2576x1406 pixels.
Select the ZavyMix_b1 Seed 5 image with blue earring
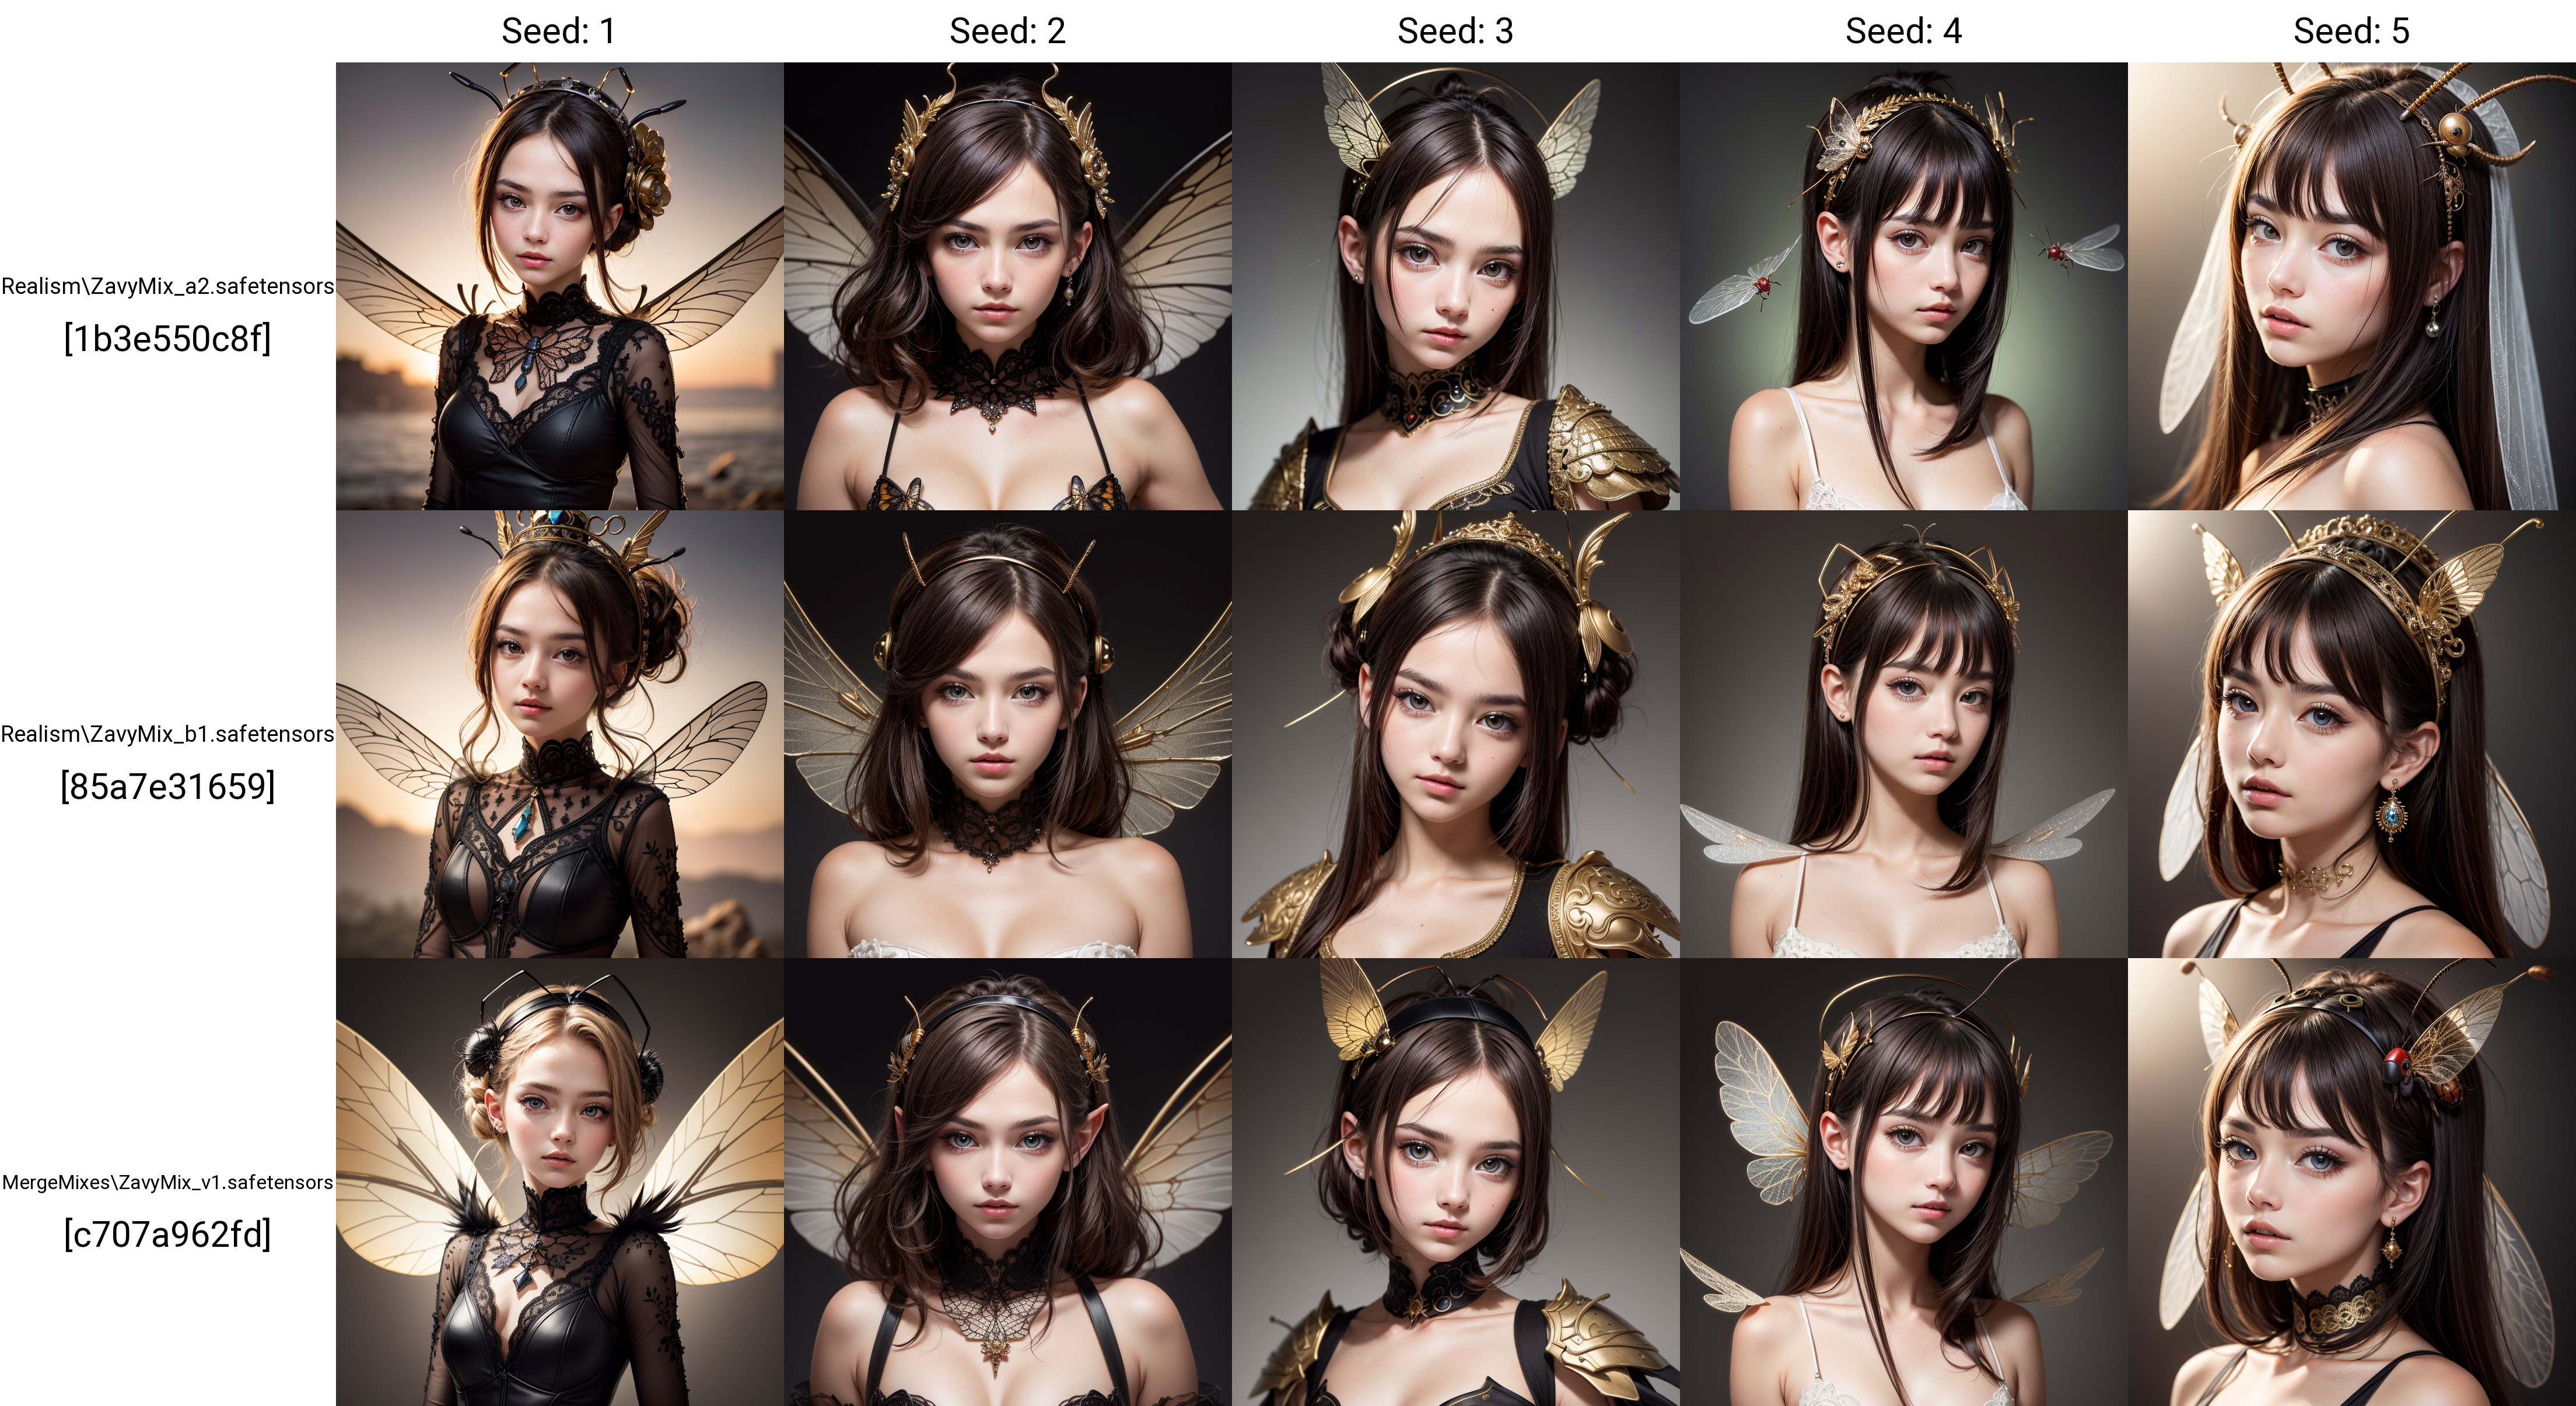[2352, 734]
